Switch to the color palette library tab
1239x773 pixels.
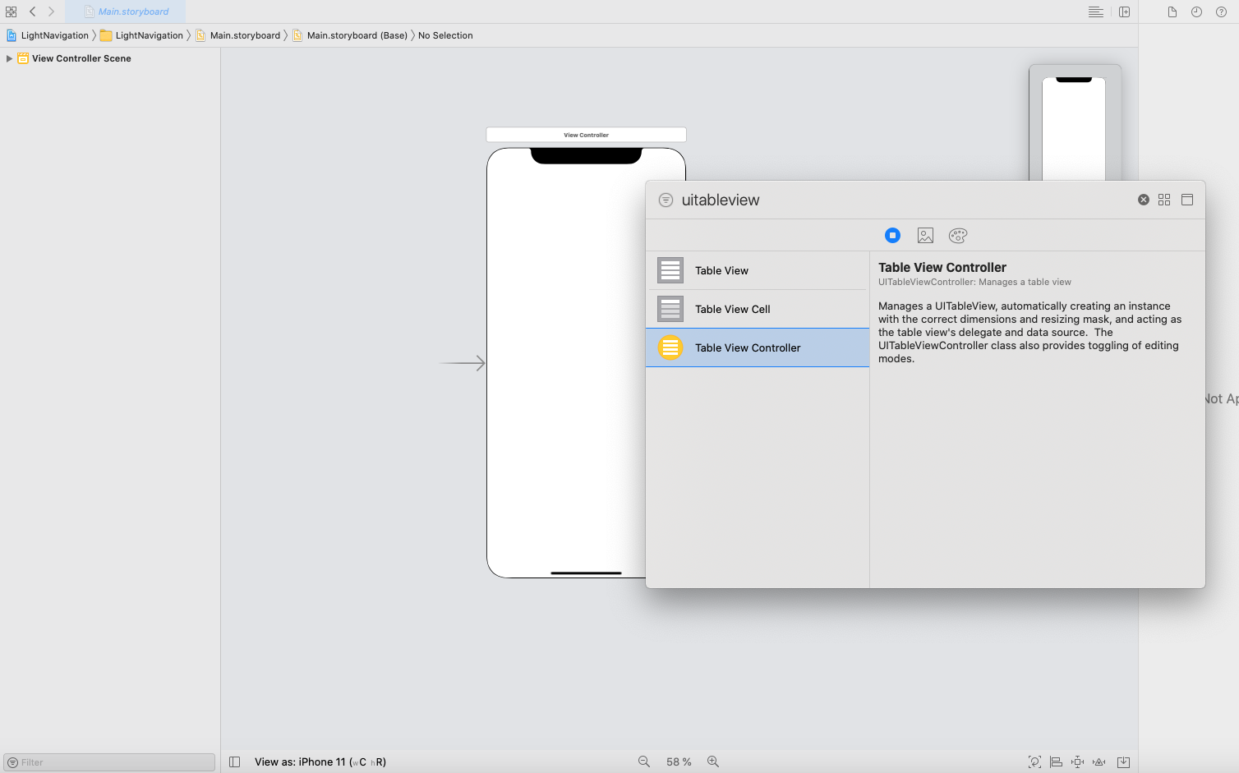click(958, 236)
